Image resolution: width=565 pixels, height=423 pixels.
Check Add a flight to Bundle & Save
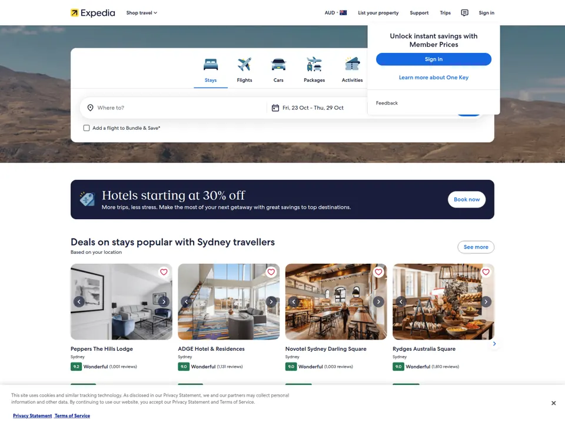pos(87,128)
